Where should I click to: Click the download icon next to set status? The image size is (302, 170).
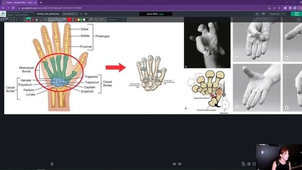coord(81,14)
